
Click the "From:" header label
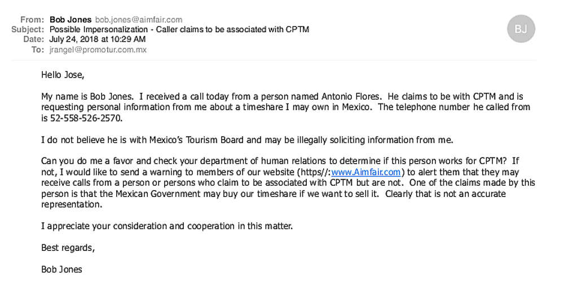[x=32, y=20]
